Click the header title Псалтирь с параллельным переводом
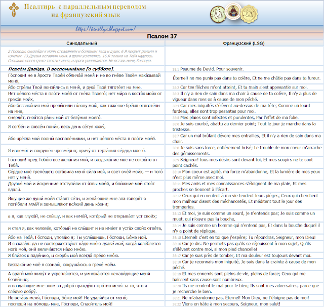The height and width of the screenshot is (307, 324). tap(85, 7)
